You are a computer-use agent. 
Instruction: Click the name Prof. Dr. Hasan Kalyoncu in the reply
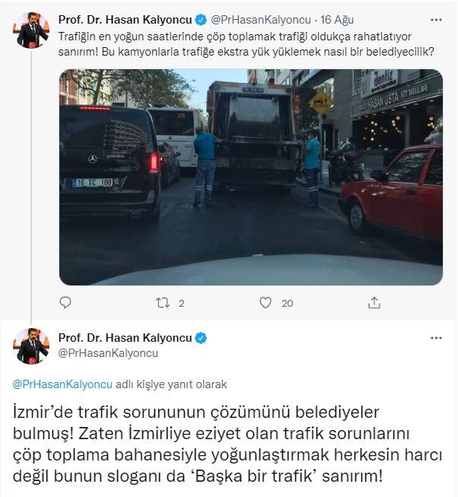(125, 338)
